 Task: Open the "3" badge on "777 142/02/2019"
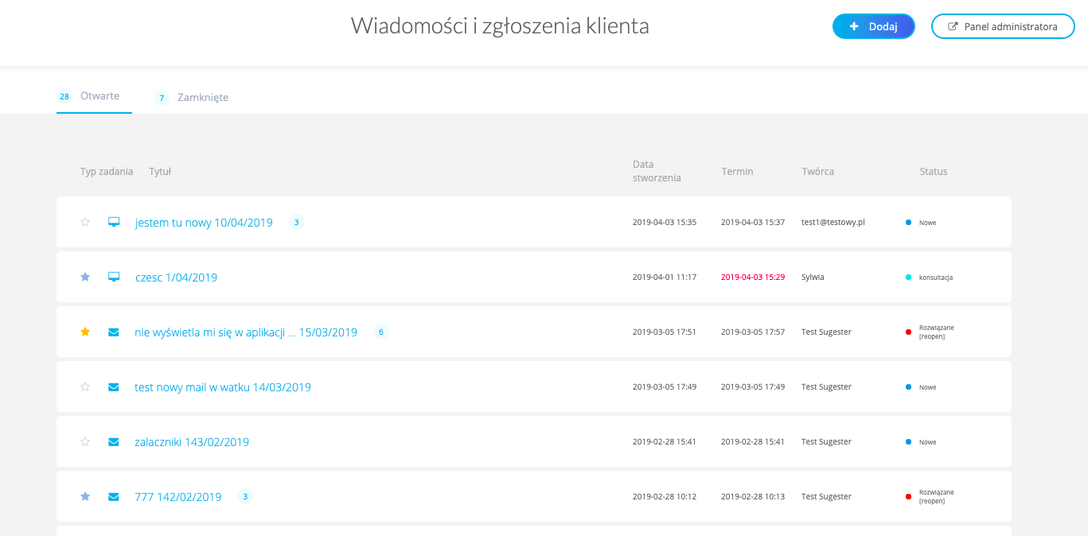(245, 496)
